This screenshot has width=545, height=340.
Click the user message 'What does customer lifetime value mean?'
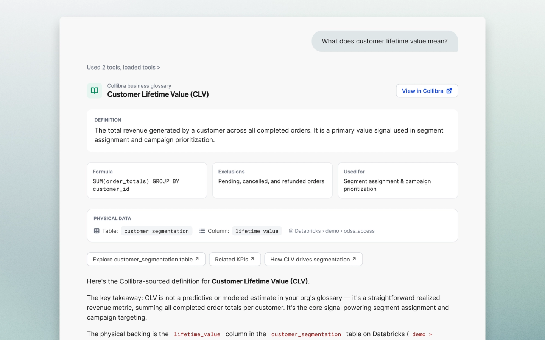point(385,41)
